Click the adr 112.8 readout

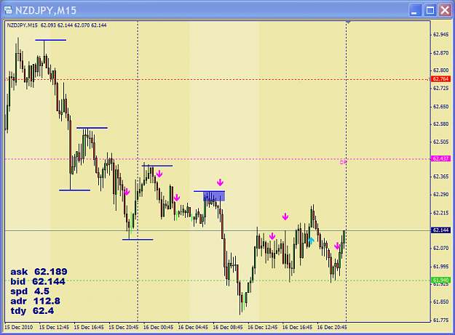36,301
